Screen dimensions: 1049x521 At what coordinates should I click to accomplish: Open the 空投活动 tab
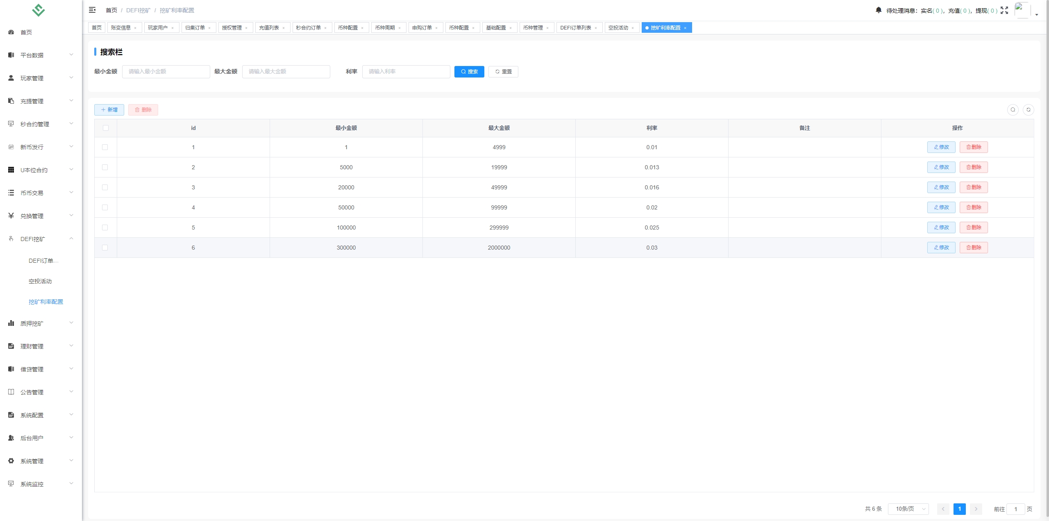click(617, 27)
